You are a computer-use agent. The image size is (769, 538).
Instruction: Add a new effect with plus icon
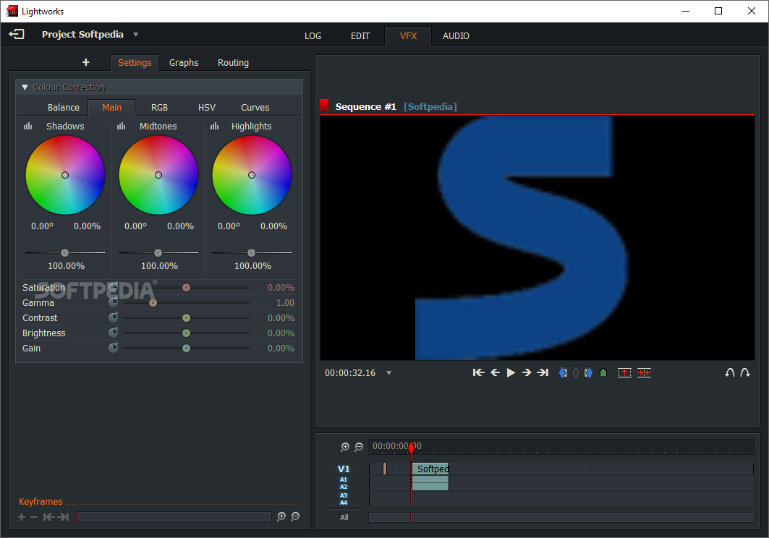86,62
